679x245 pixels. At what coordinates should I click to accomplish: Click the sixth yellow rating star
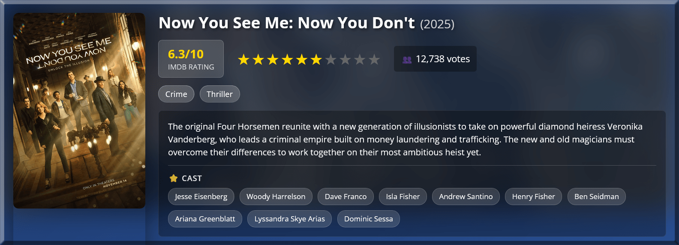(316, 60)
